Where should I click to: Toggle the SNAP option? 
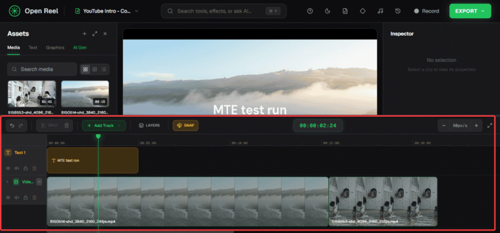click(186, 126)
